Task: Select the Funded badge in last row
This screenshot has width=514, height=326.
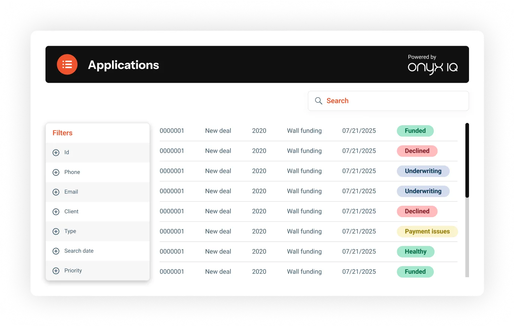Action: pyautogui.click(x=415, y=272)
